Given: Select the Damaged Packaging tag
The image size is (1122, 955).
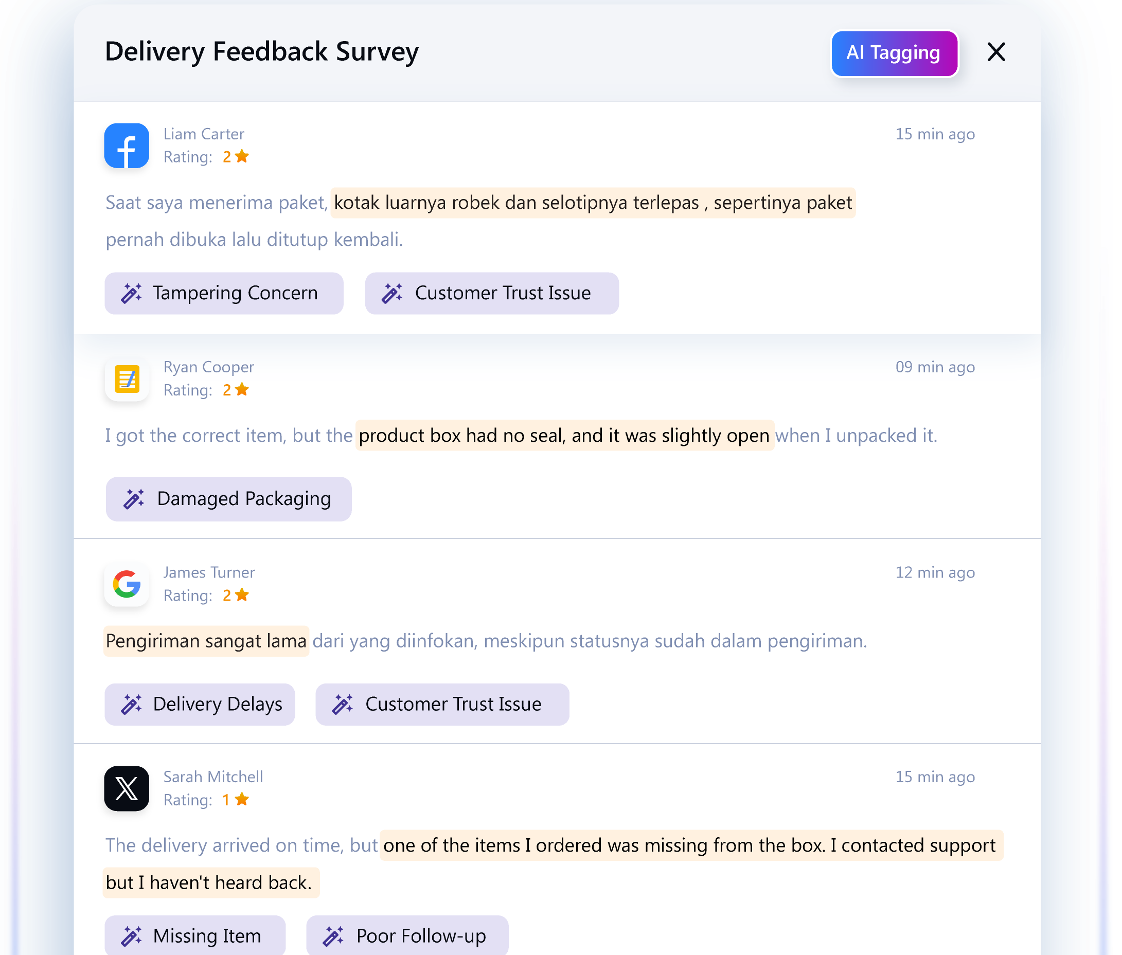Looking at the screenshot, I should click(x=228, y=499).
